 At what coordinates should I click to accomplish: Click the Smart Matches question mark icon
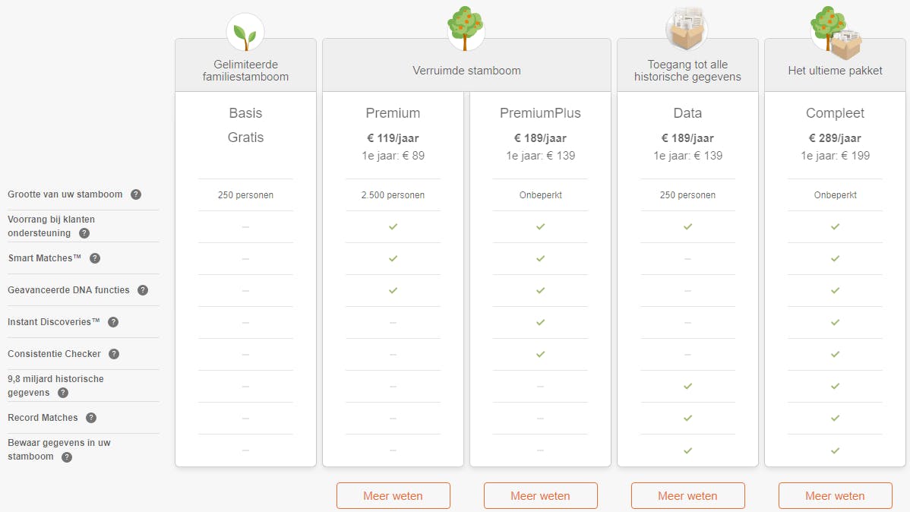coord(95,258)
